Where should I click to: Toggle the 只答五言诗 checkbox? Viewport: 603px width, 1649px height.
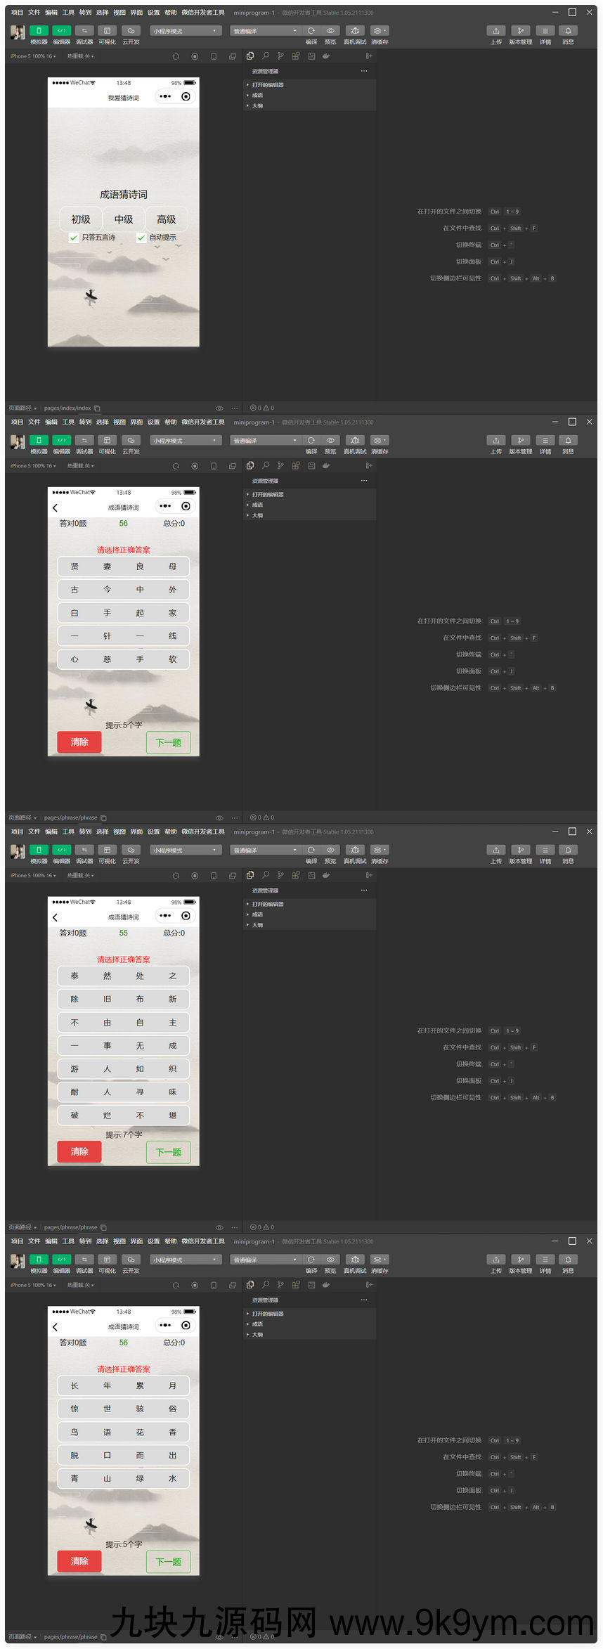74,238
